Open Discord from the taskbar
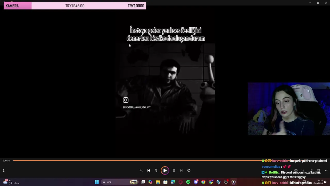This screenshot has width=330, height=186. (x=196, y=182)
